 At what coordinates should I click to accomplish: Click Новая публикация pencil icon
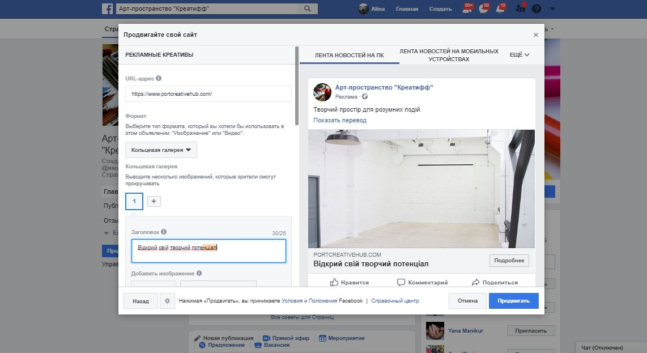click(x=197, y=338)
